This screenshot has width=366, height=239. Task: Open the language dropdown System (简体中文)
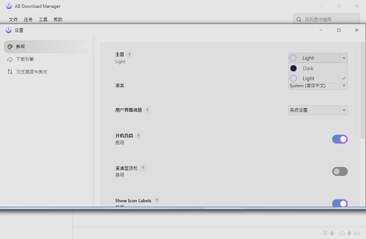(x=318, y=86)
